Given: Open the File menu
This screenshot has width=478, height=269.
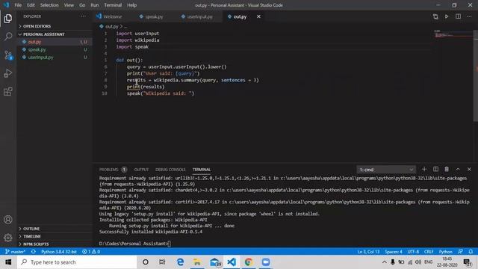Looking at the screenshot, I should 18,5.
